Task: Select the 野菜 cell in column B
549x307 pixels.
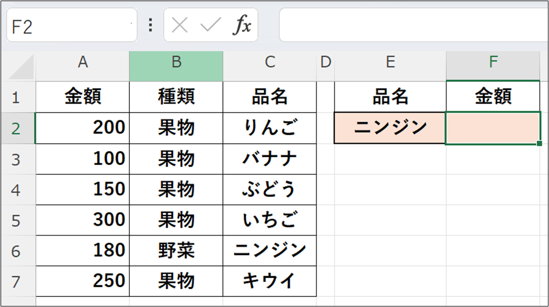Action: pos(176,251)
